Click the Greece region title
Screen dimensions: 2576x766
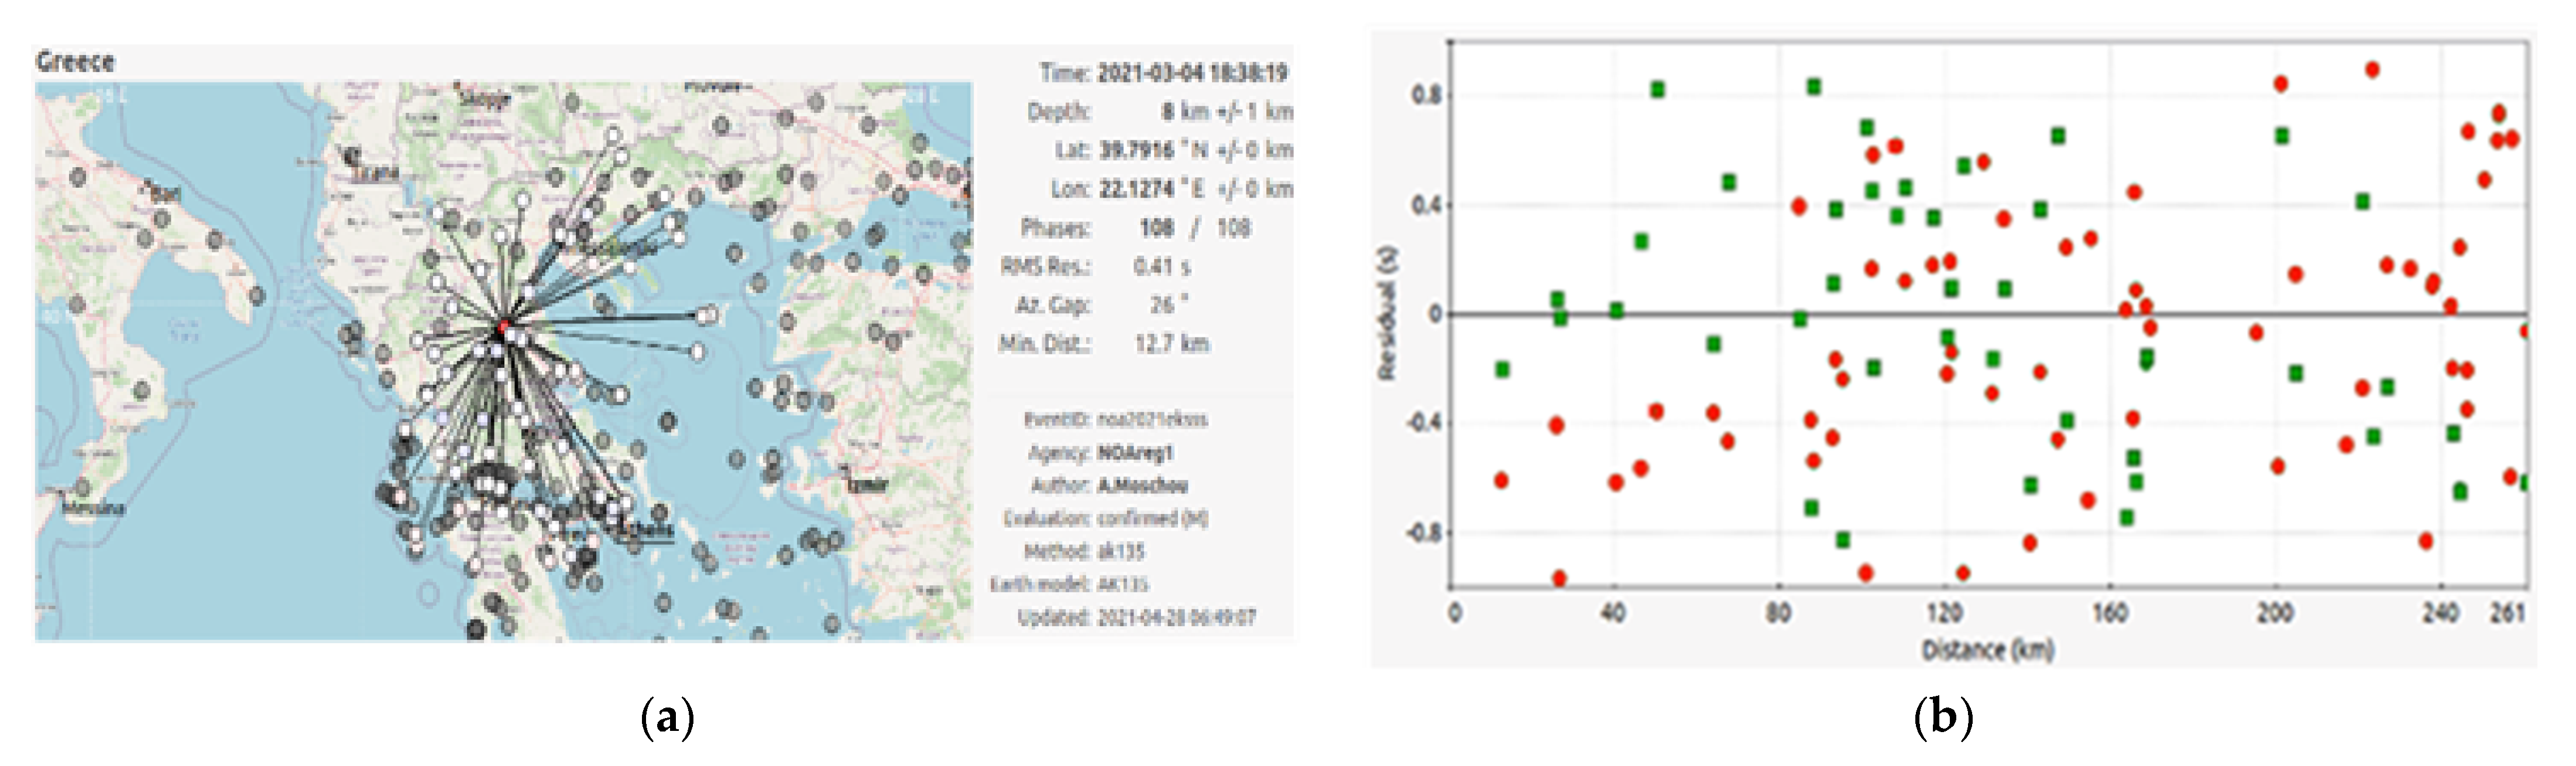click(x=75, y=62)
